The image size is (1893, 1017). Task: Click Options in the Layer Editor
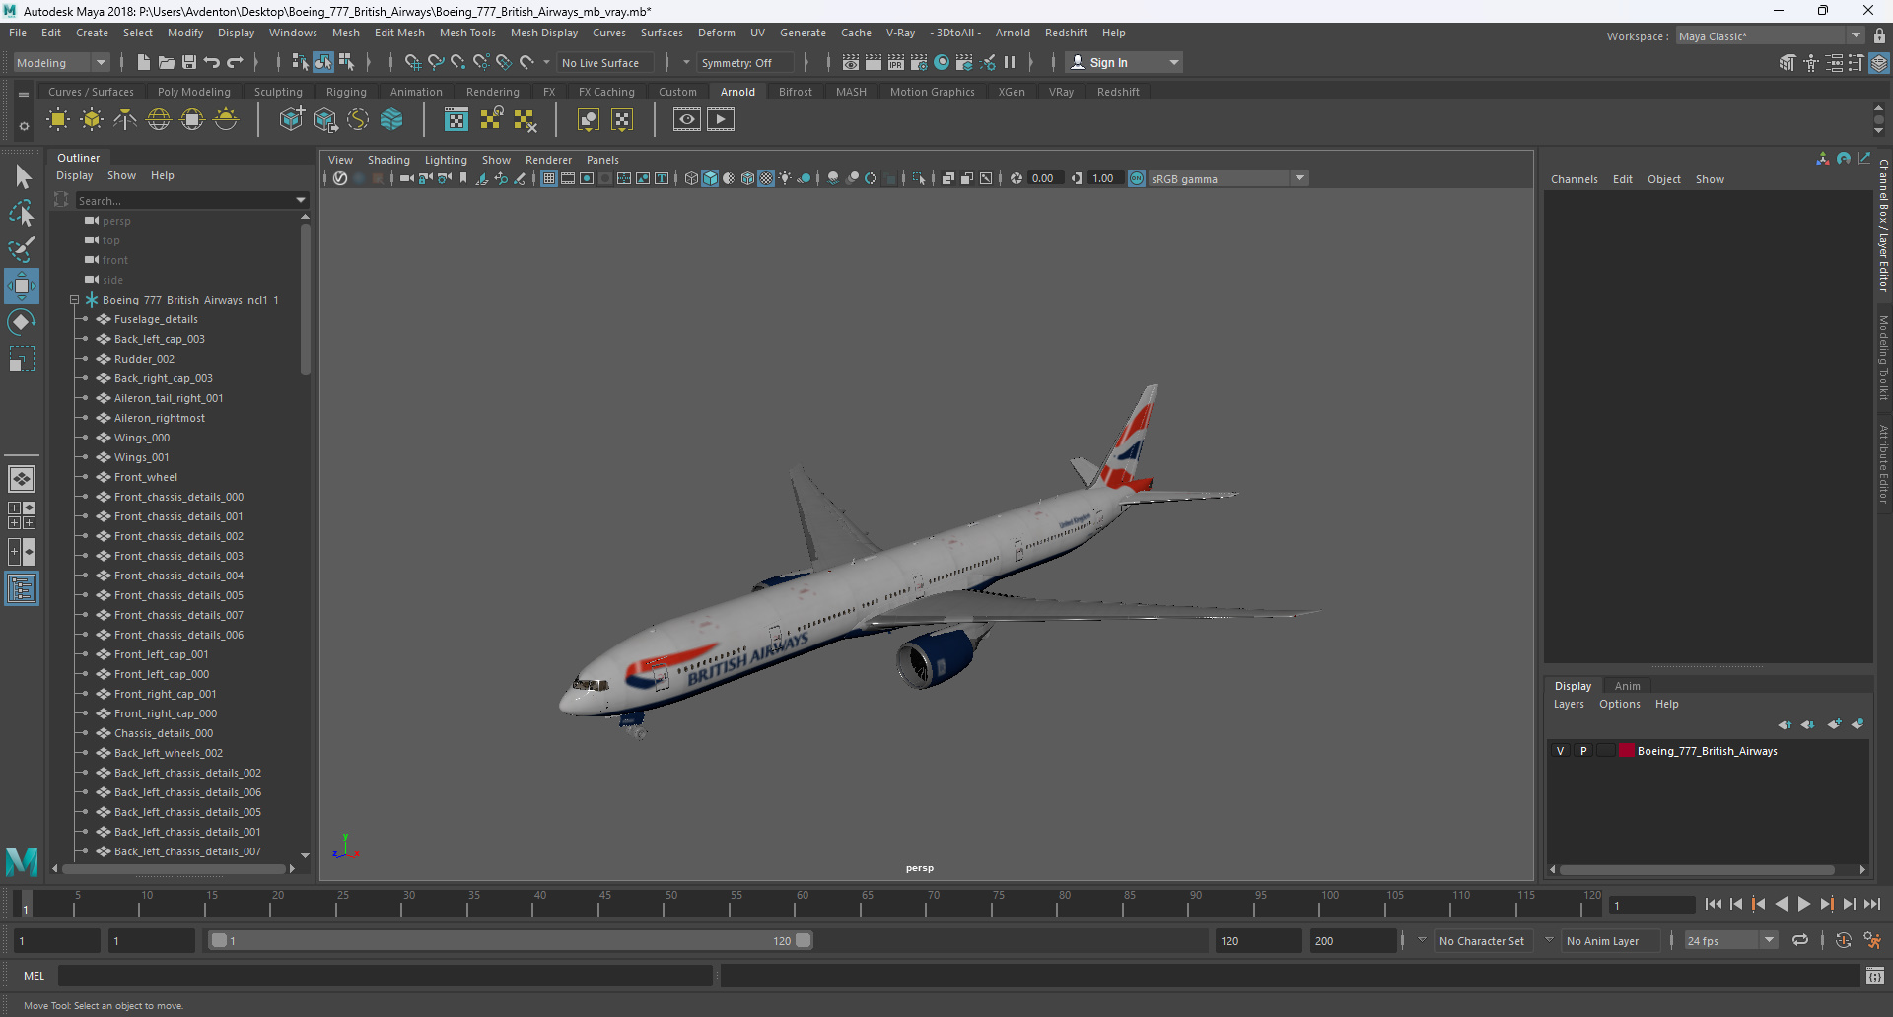1619,704
